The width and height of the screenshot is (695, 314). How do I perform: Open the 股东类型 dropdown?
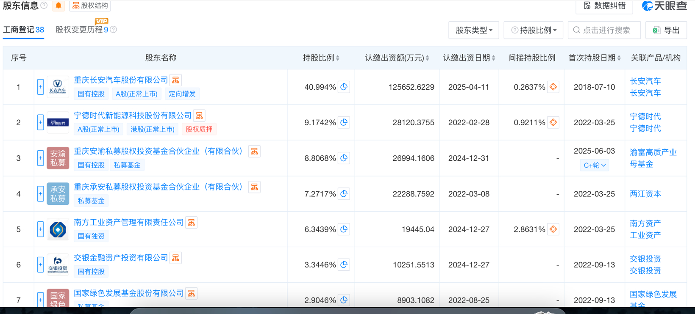(474, 30)
